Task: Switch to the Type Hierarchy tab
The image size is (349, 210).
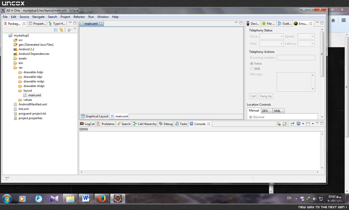Action: point(57,24)
